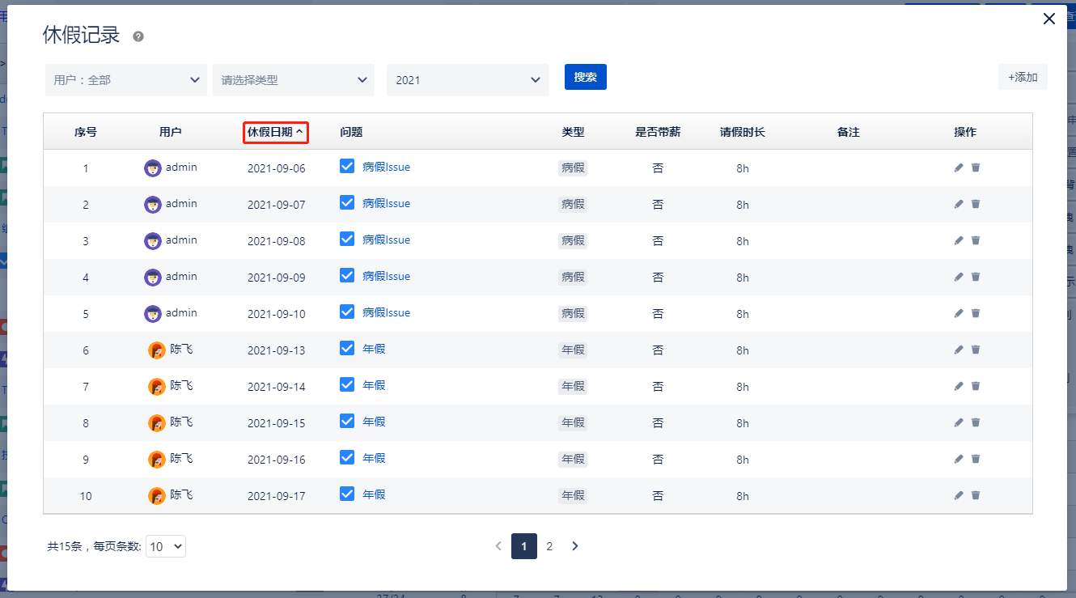Edit the 2021-09-08 leave record
Screen dimensions: 1076x598
959,240
